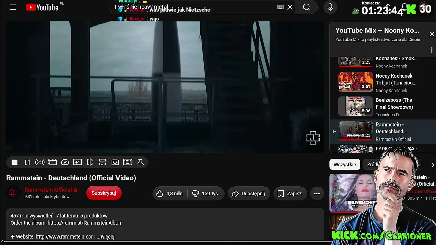Click the magnifying glass search button
This screenshot has width=436, height=245.
click(x=307, y=7)
